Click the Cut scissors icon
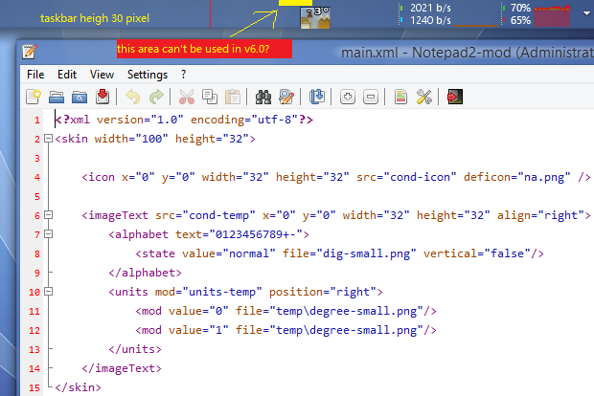The width and height of the screenshot is (594, 396). click(186, 97)
